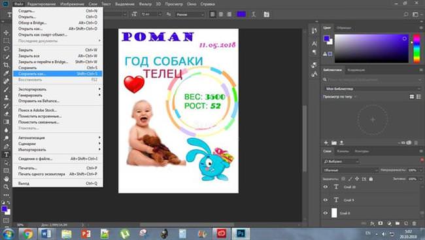Click the align text left icon
The width and height of the screenshot is (425, 240).
point(212,14)
